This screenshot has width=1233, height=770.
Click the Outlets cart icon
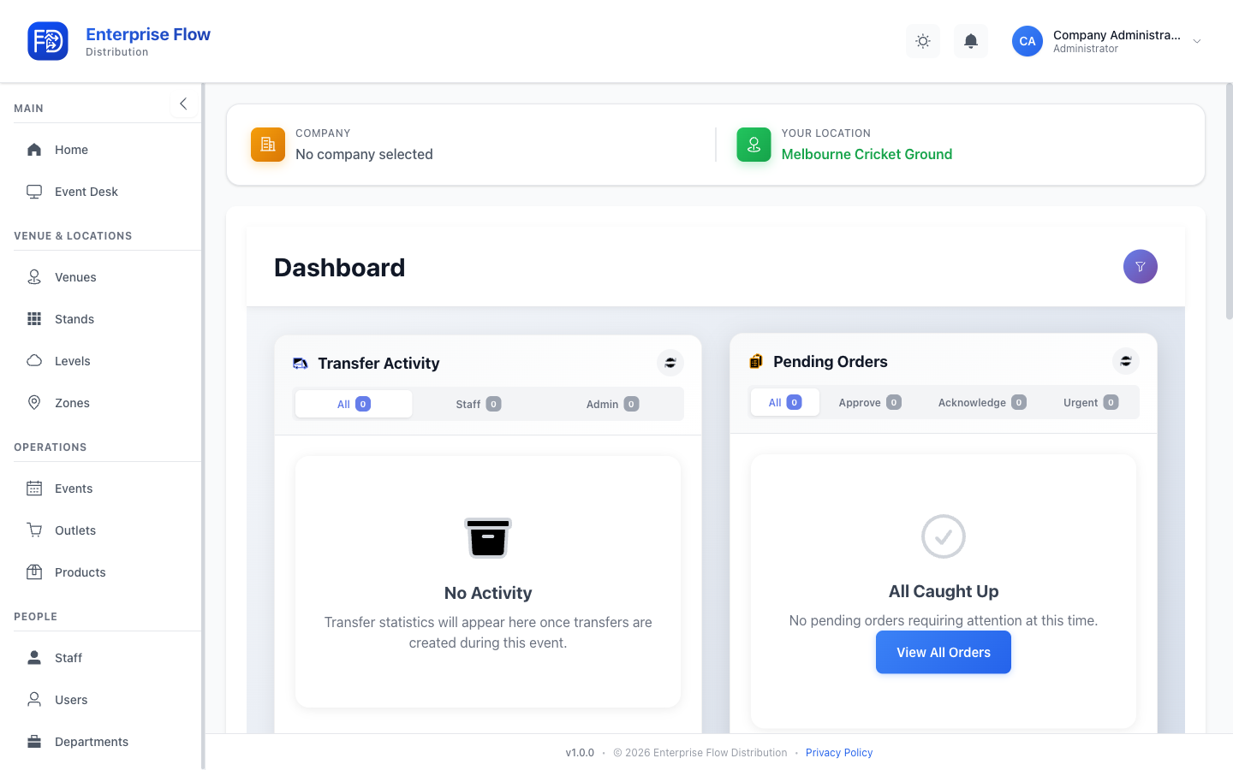click(x=34, y=530)
